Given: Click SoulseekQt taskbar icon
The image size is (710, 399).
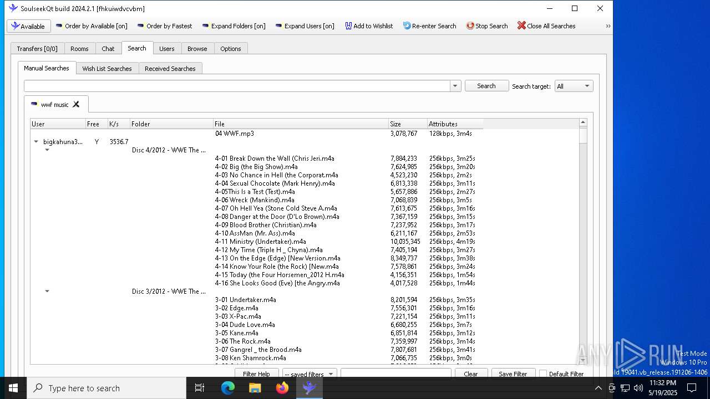Looking at the screenshot, I should (310, 388).
